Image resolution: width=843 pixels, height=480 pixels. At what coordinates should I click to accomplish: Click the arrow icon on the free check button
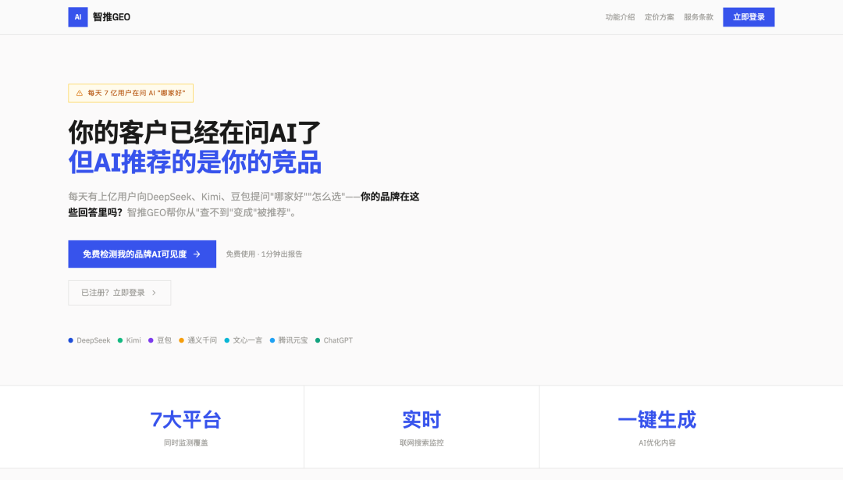(x=197, y=254)
